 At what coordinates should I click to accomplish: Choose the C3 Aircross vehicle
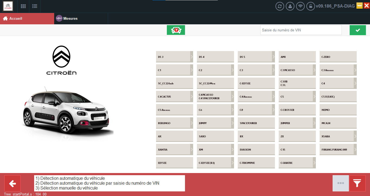pyautogui.click(x=338, y=70)
